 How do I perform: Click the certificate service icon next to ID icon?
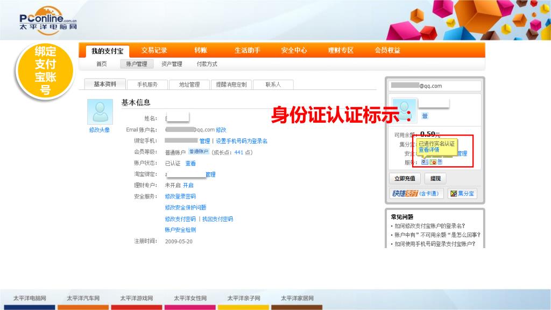pos(433,162)
